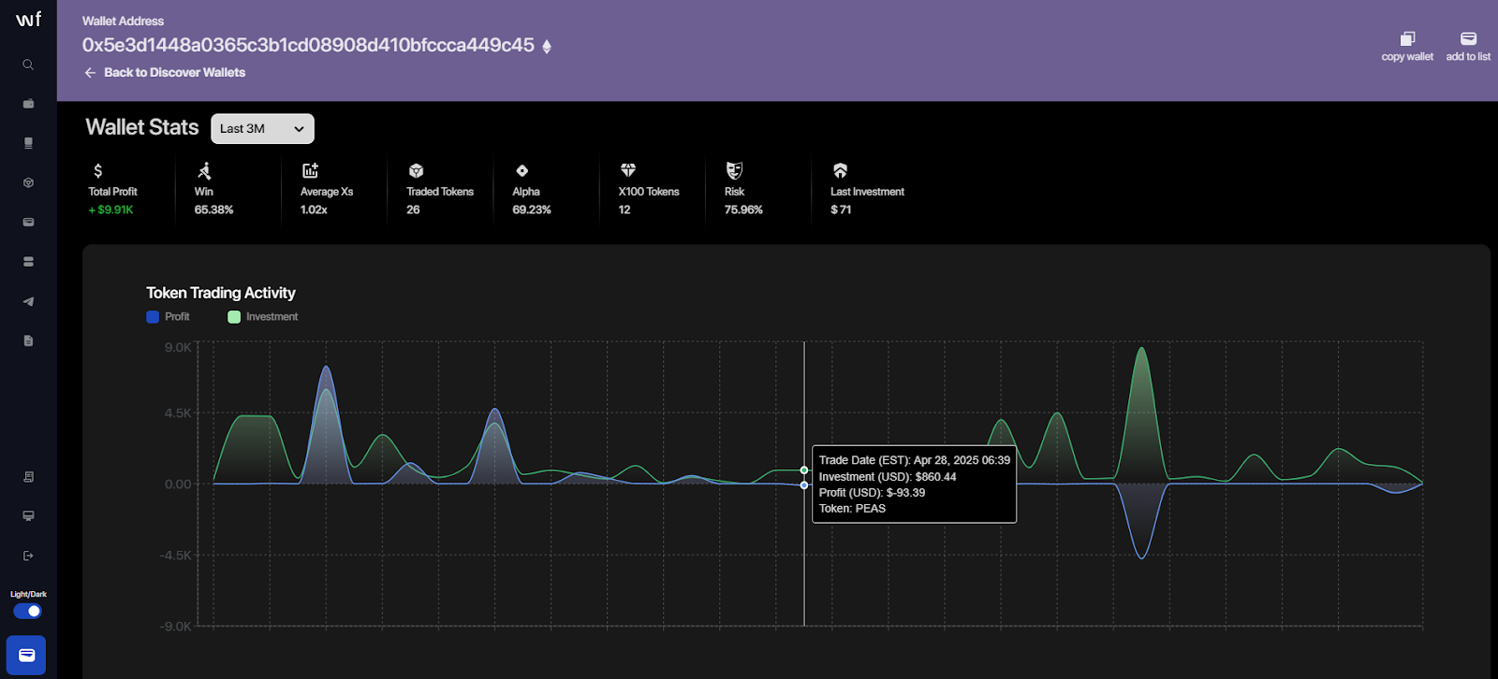Screen dimensions: 1498x679
Task: Open the Last 3M time range dropdown
Action: point(262,129)
